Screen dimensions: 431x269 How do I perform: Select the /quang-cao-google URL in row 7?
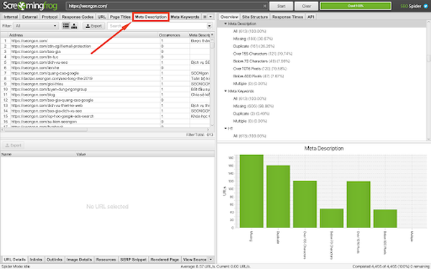pyautogui.click(x=45, y=73)
